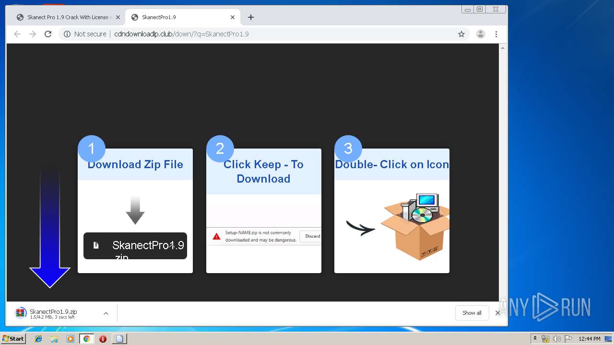Open the Chrome profile avatar
The width and height of the screenshot is (614, 345).
480,34
